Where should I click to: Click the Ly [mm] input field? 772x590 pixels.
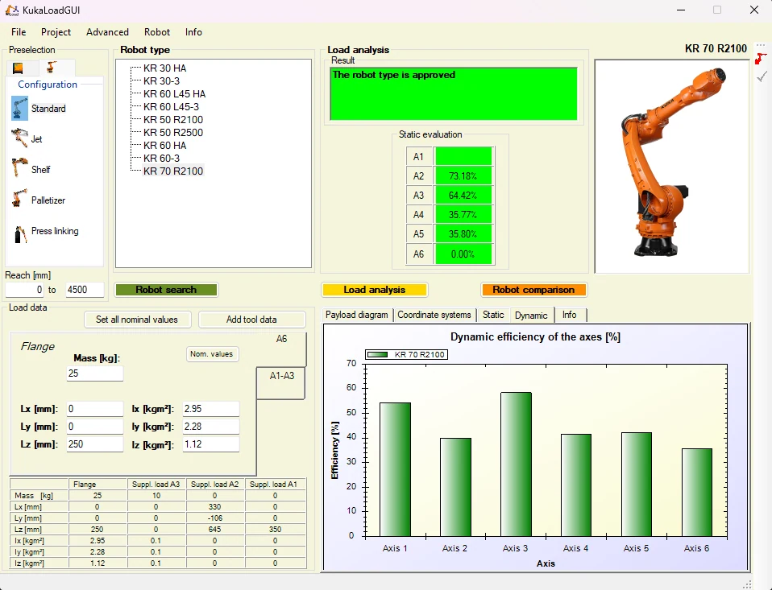point(94,427)
